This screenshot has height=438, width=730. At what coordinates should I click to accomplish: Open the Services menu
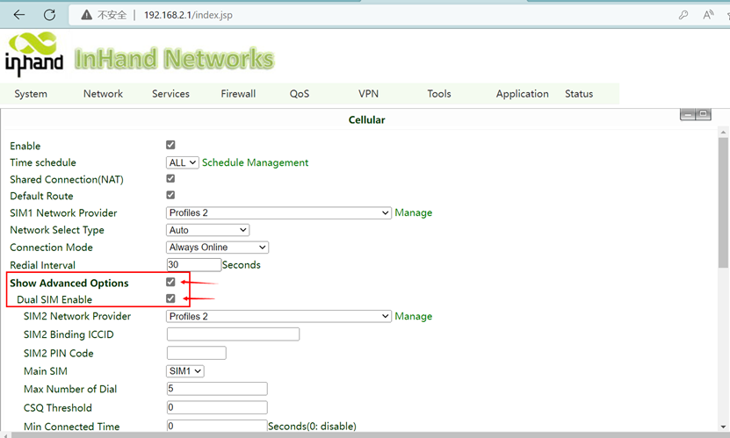[170, 94]
